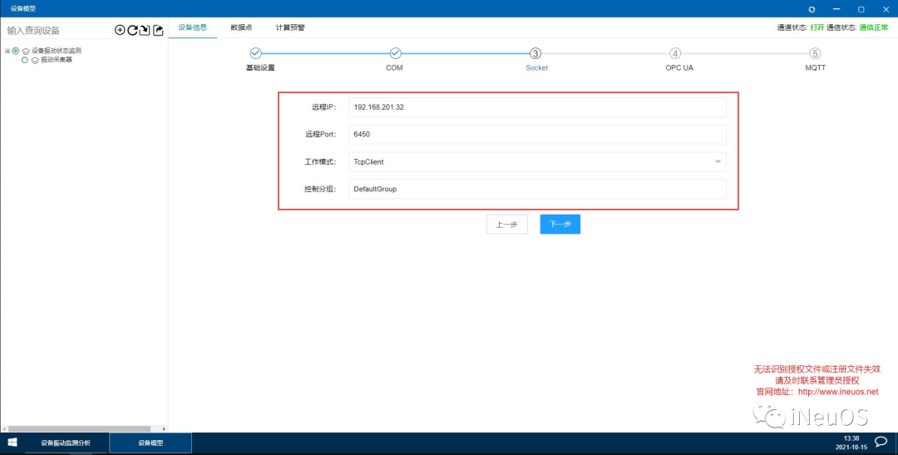898x455 pixels.
Task: Maximize the 设备模型 window
Action: click(x=861, y=9)
